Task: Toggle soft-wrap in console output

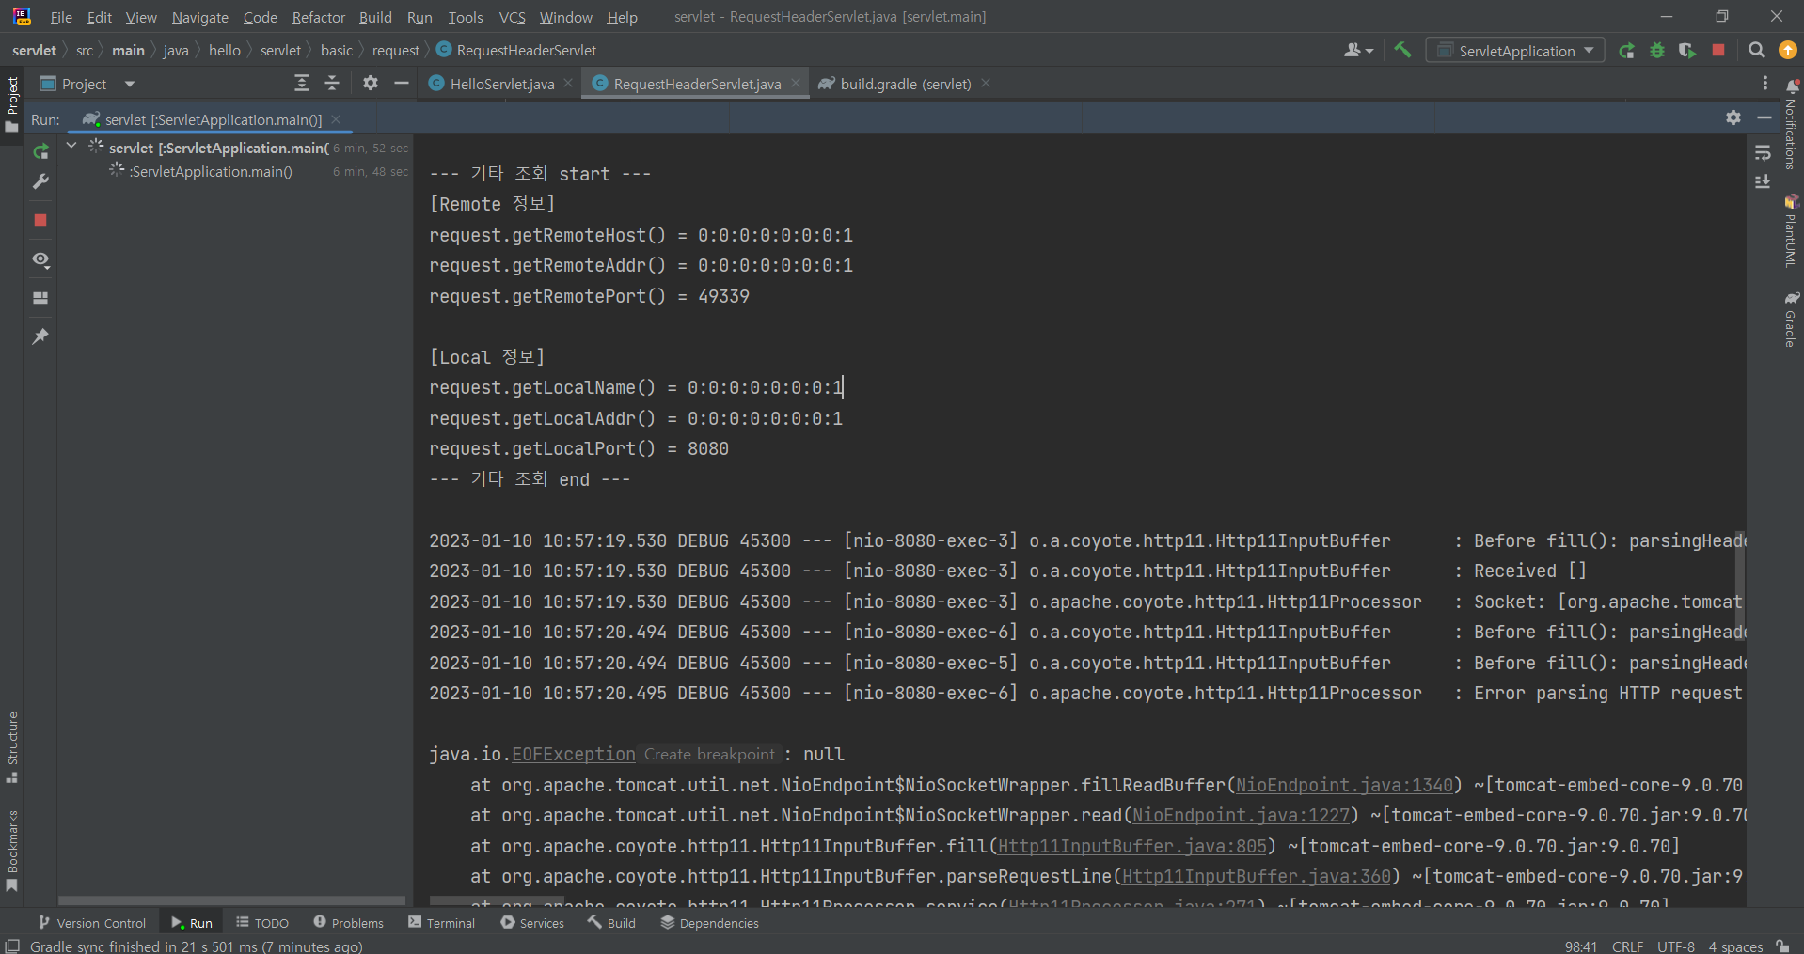Action: (1763, 152)
